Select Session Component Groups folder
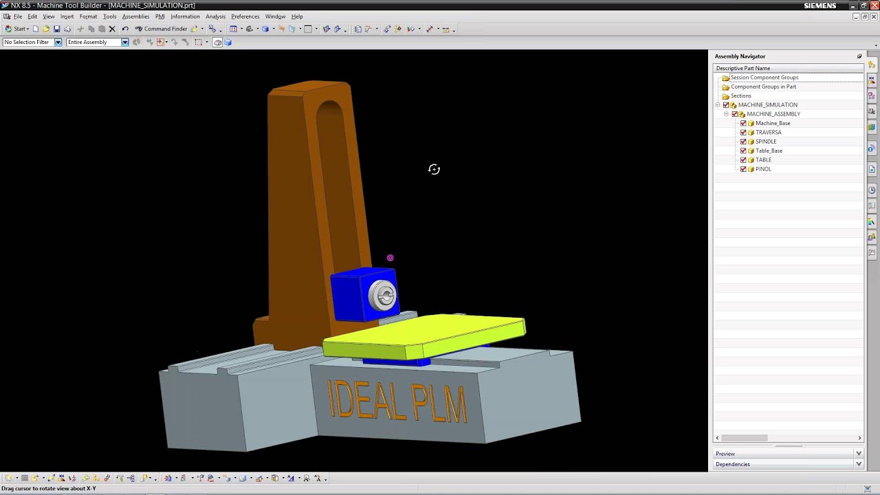 click(764, 78)
